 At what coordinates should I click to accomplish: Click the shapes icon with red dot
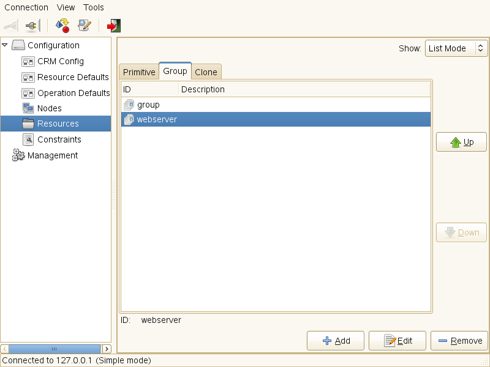pos(62,26)
